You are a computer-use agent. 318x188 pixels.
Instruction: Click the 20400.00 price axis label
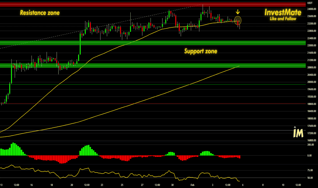[312, 75]
